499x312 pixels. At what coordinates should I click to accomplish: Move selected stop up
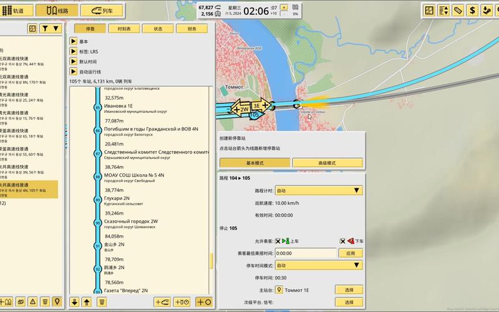coord(87,302)
